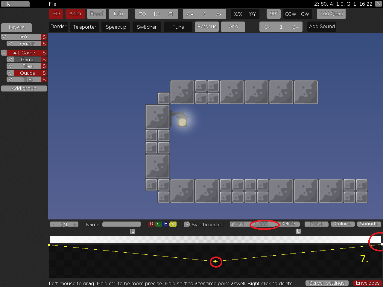Viewport: 383px width, 287px height.
Task: Hide group #1 Game using its V toggle
Action: [4, 53]
